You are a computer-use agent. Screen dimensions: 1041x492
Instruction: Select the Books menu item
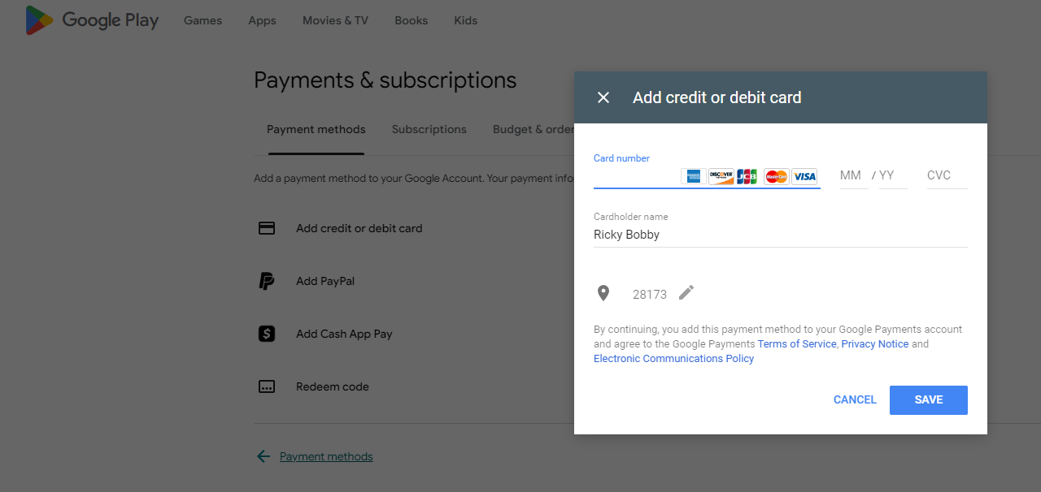411,20
